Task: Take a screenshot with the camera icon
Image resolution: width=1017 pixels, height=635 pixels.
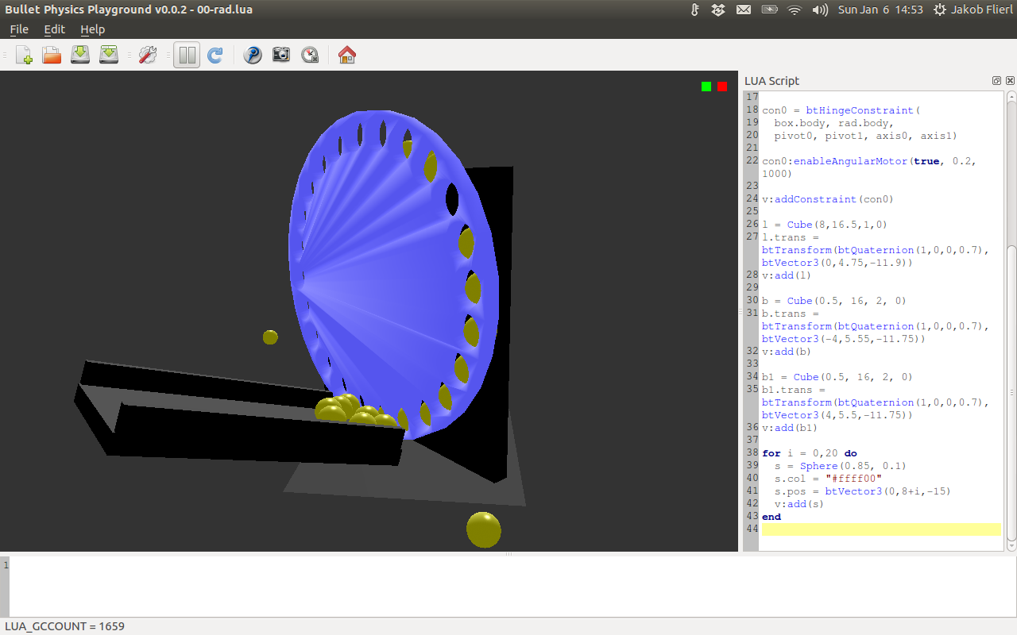Action: point(281,55)
